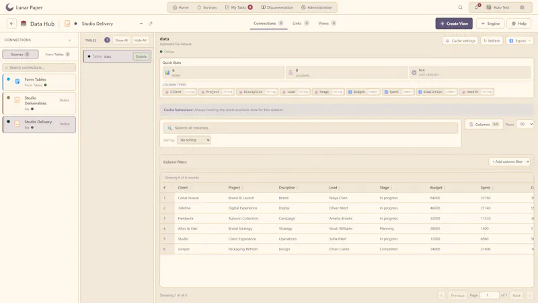Click the Completion column type chip
This screenshot has height=303, width=538.
click(x=436, y=92)
